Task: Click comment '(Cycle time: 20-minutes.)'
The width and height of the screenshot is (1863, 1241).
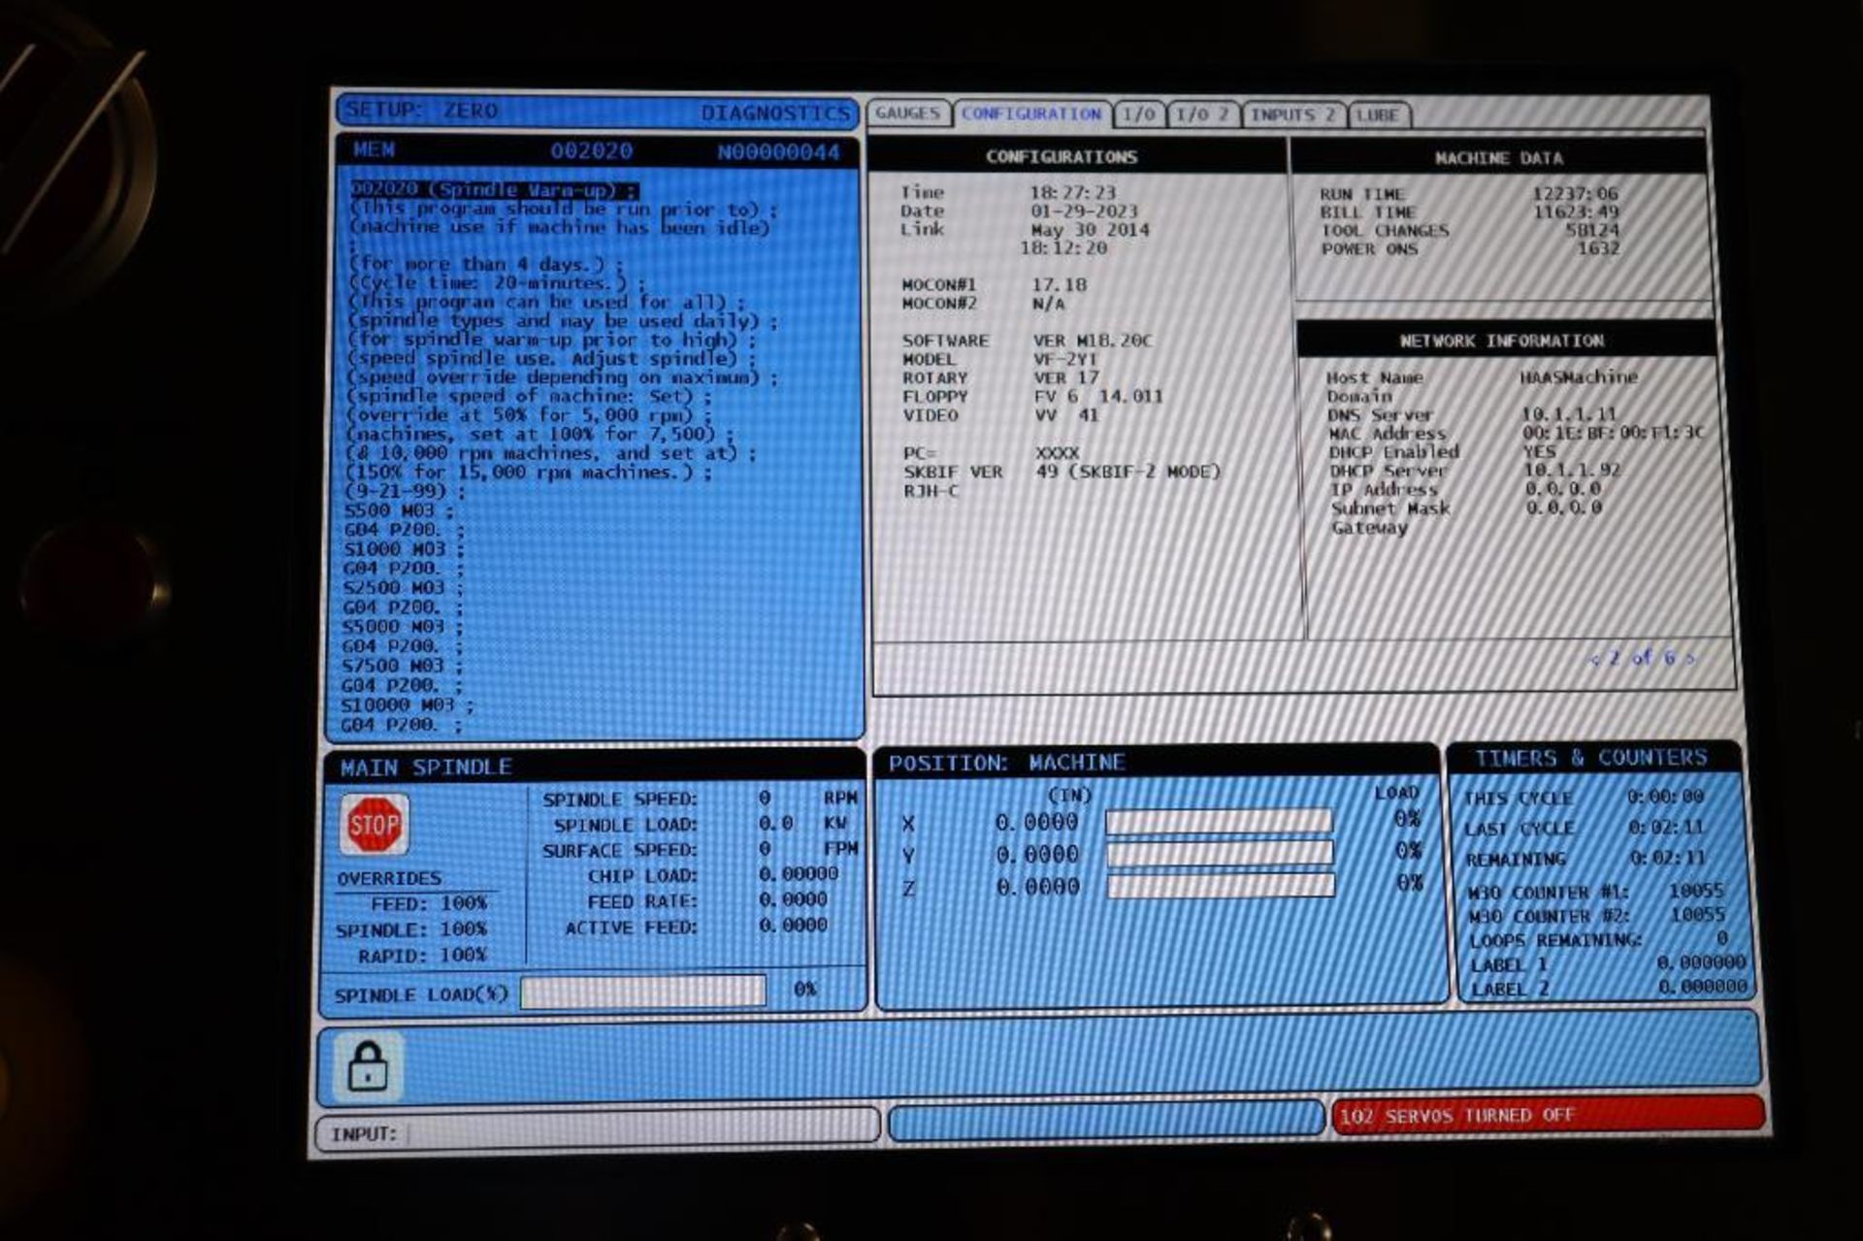Action: [x=495, y=283]
